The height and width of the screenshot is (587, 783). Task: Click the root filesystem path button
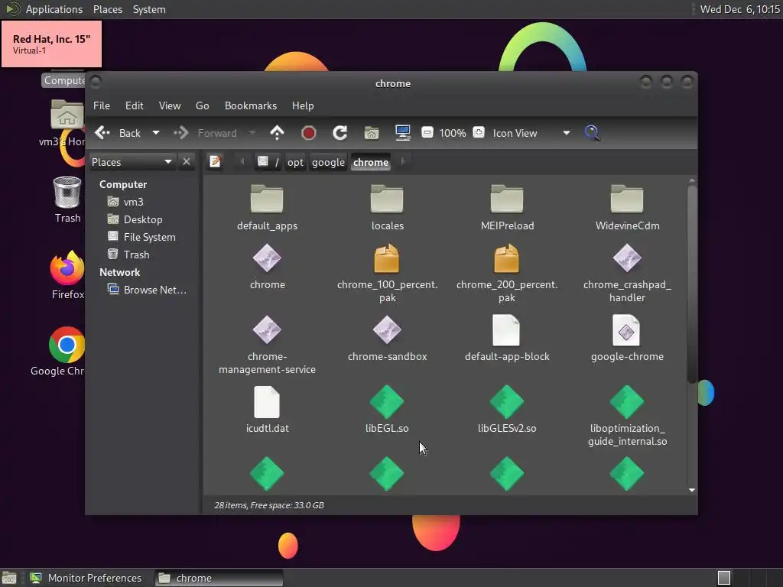268,162
